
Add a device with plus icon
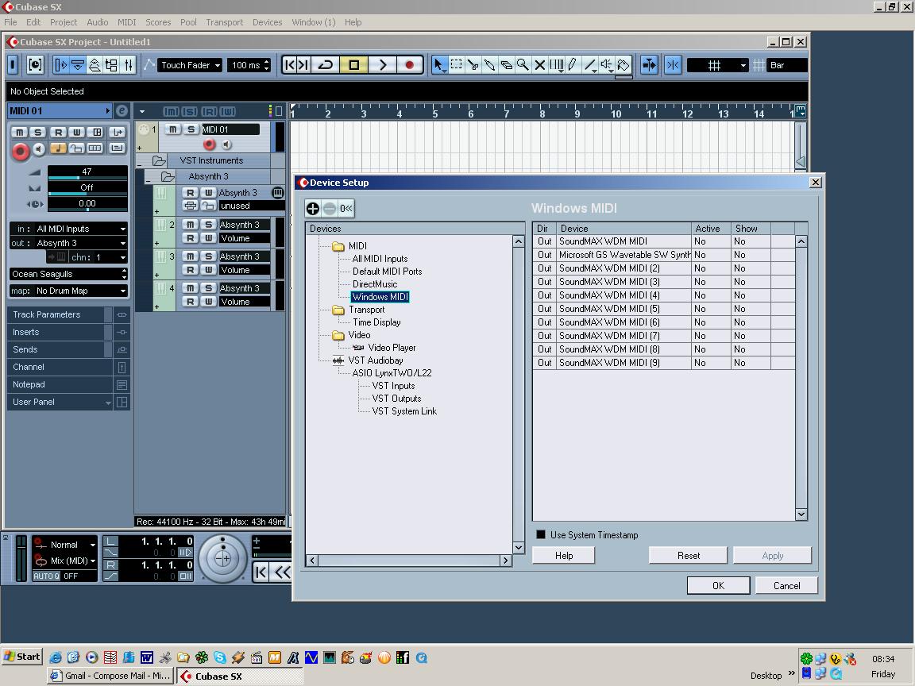pos(313,208)
